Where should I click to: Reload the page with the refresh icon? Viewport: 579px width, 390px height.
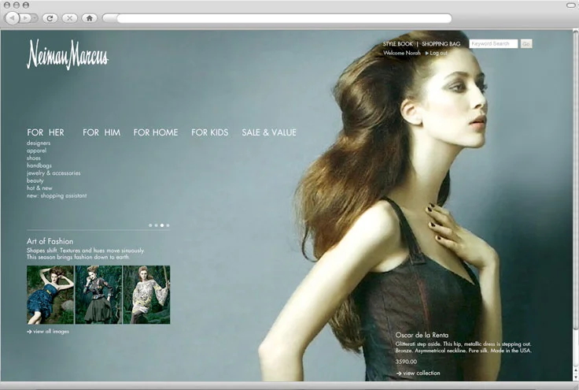(50, 18)
